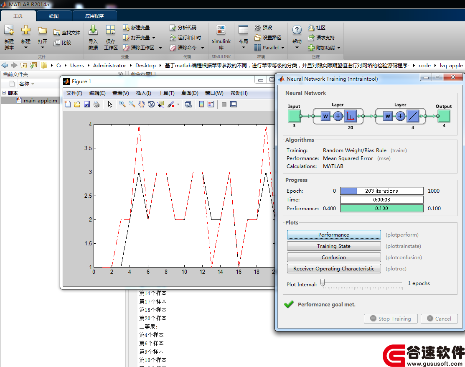Click the Receiver Operating Characteristic button
The image size is (465, 367).
coord(334,268)
